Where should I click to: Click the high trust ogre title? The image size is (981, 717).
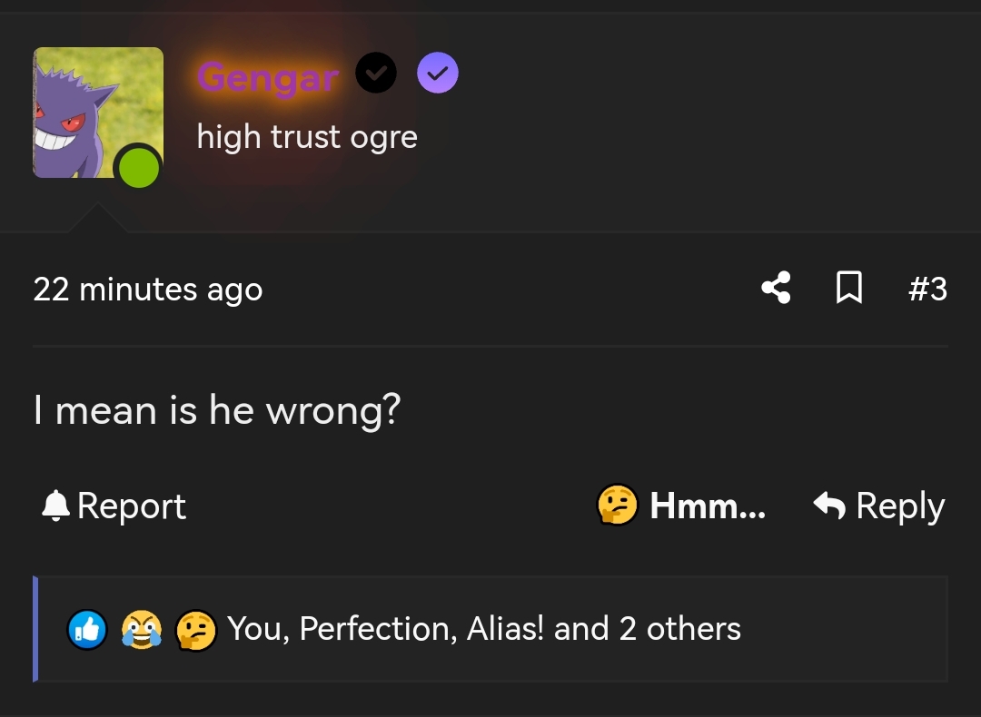(306, 136)
